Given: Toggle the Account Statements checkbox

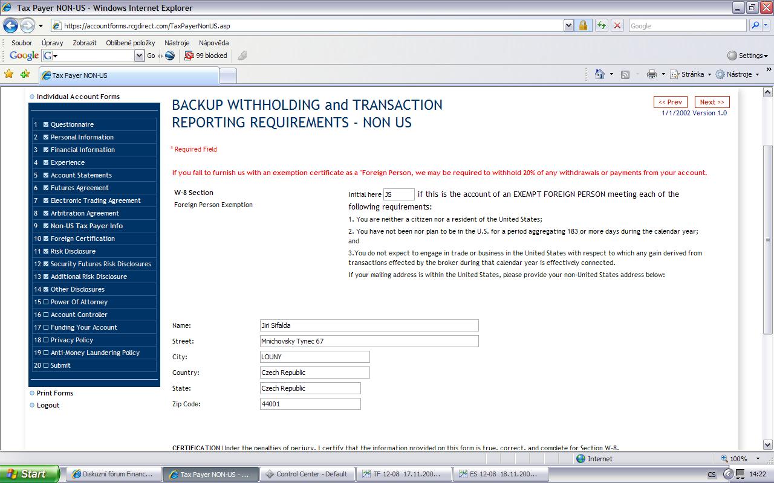Looking at the screenshot, I should click(46, 175).
